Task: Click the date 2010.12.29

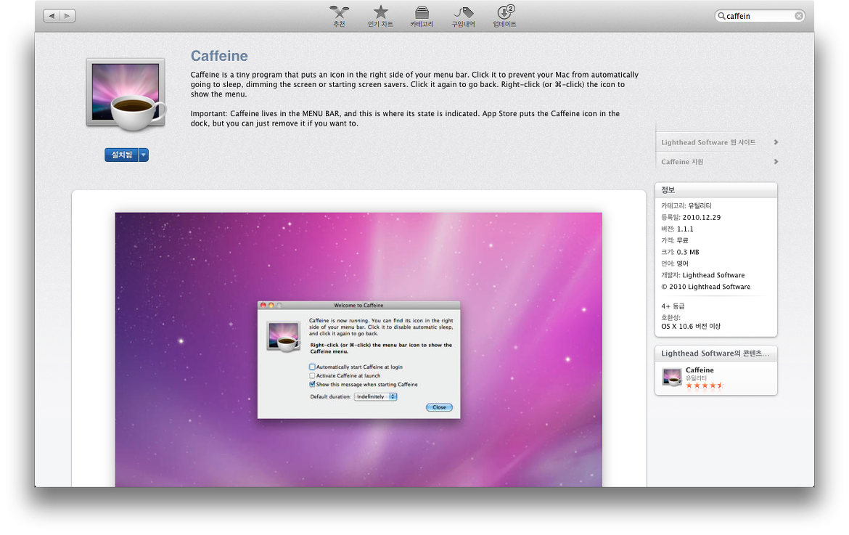Action: pyautogui.click(x=701, y=217)
